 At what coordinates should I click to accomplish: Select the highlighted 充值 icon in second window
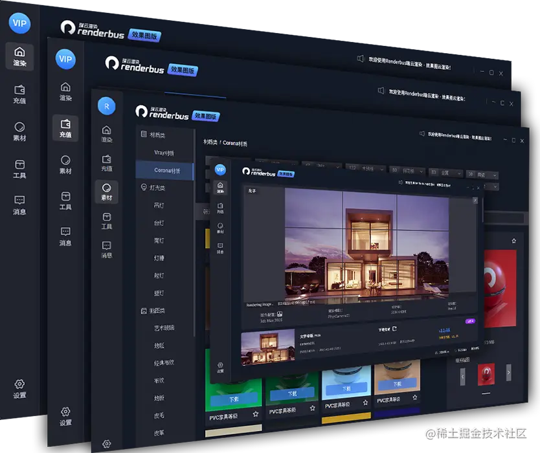click(65, 128)
